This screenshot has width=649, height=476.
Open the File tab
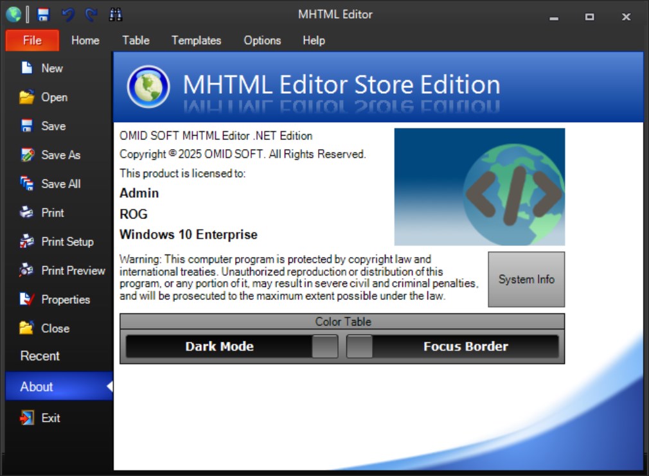(x=32, y=40)
